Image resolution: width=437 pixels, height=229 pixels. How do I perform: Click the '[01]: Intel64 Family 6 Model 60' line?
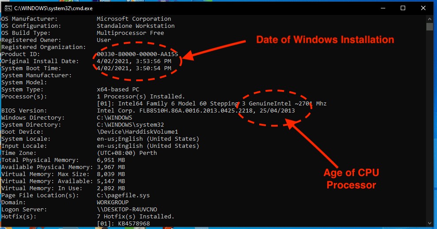pos(211,104)
